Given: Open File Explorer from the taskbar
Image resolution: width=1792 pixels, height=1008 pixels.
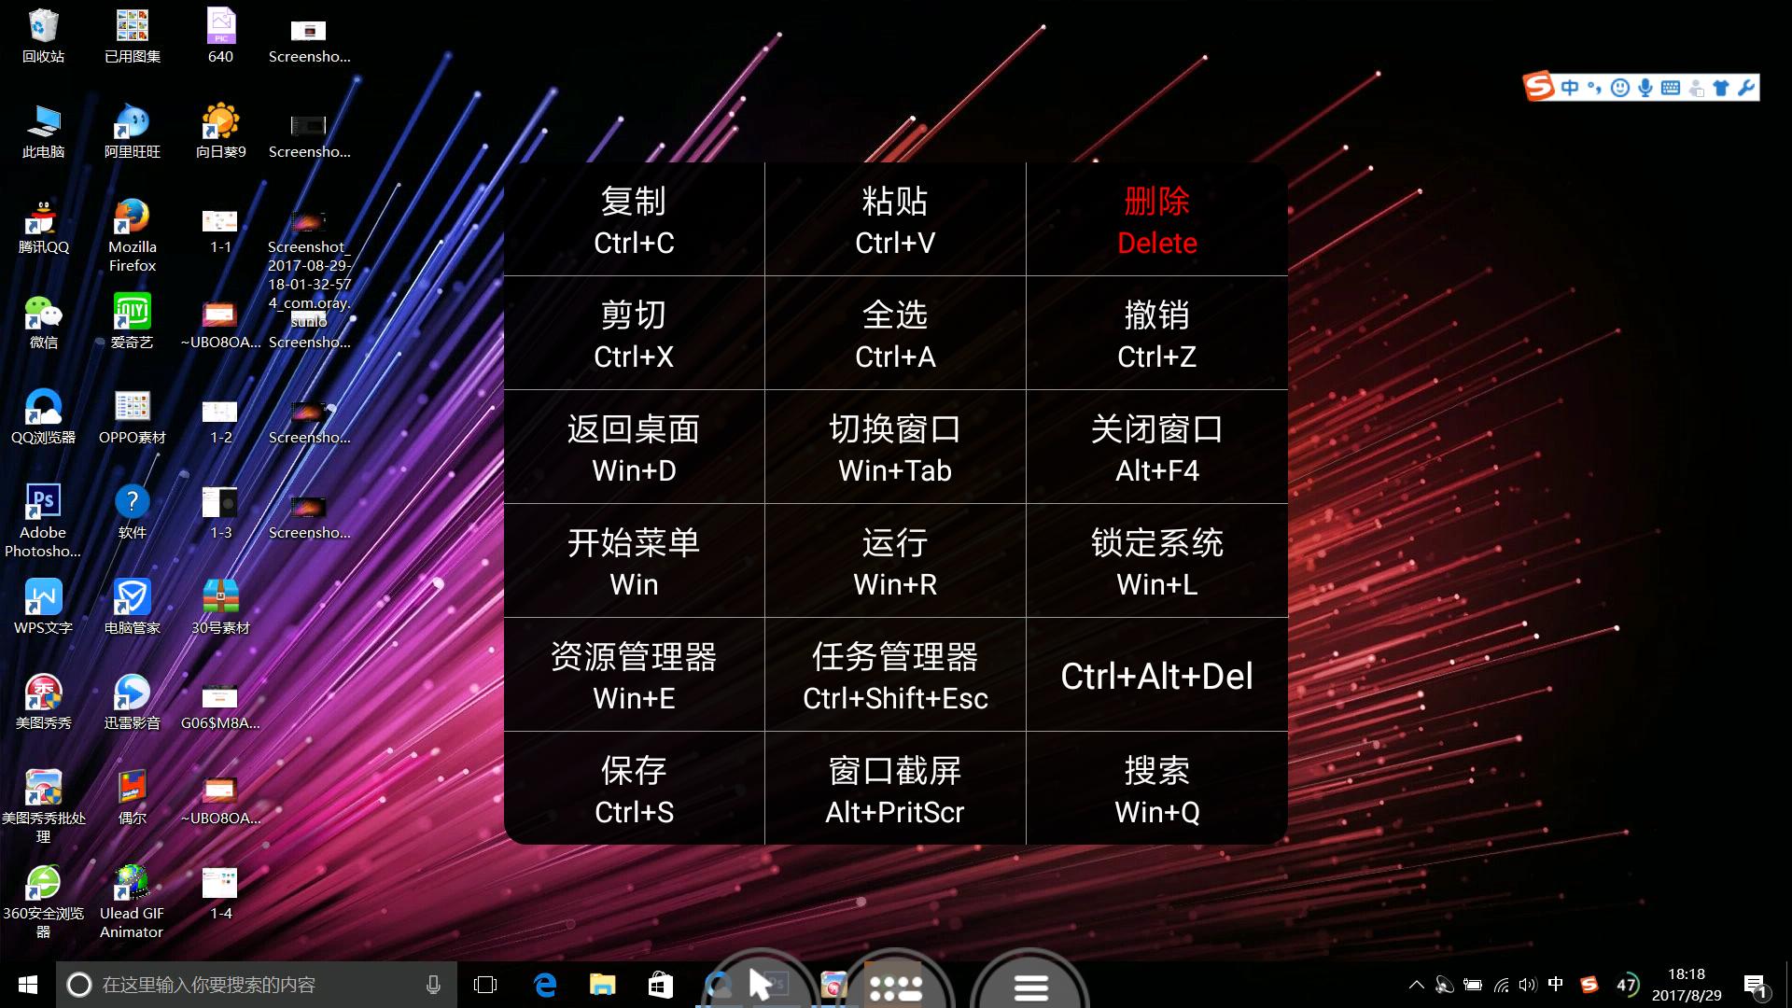Looking at the screenshot, I should 602,984.
